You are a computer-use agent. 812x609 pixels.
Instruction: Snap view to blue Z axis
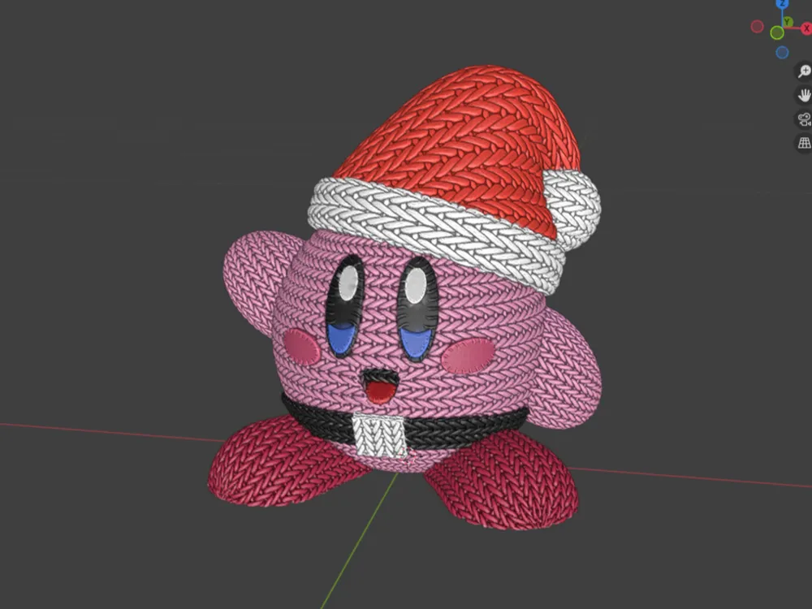coord(783,3)
